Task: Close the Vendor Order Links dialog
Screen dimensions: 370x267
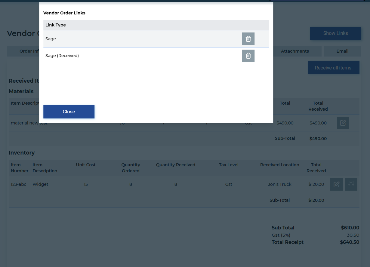Action: coord(69,112)
